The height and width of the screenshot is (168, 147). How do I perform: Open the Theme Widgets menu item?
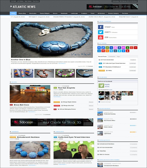pos(45,13)
